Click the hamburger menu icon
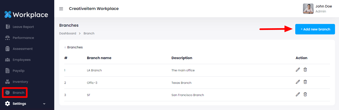The height and width of the screenshot is (110, 339). pos(61,9)
